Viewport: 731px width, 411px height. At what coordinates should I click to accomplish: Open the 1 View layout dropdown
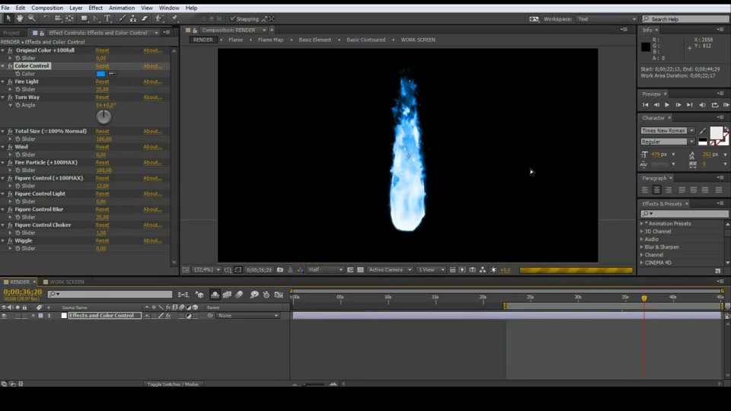pyautogui.click(x=430, y=269)
